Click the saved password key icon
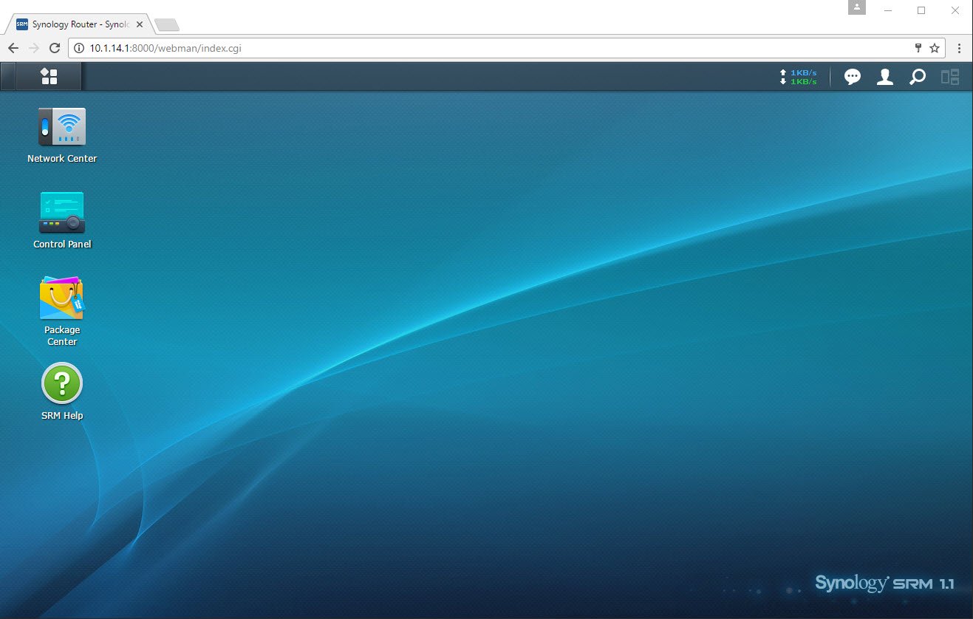 pos(918,48)
